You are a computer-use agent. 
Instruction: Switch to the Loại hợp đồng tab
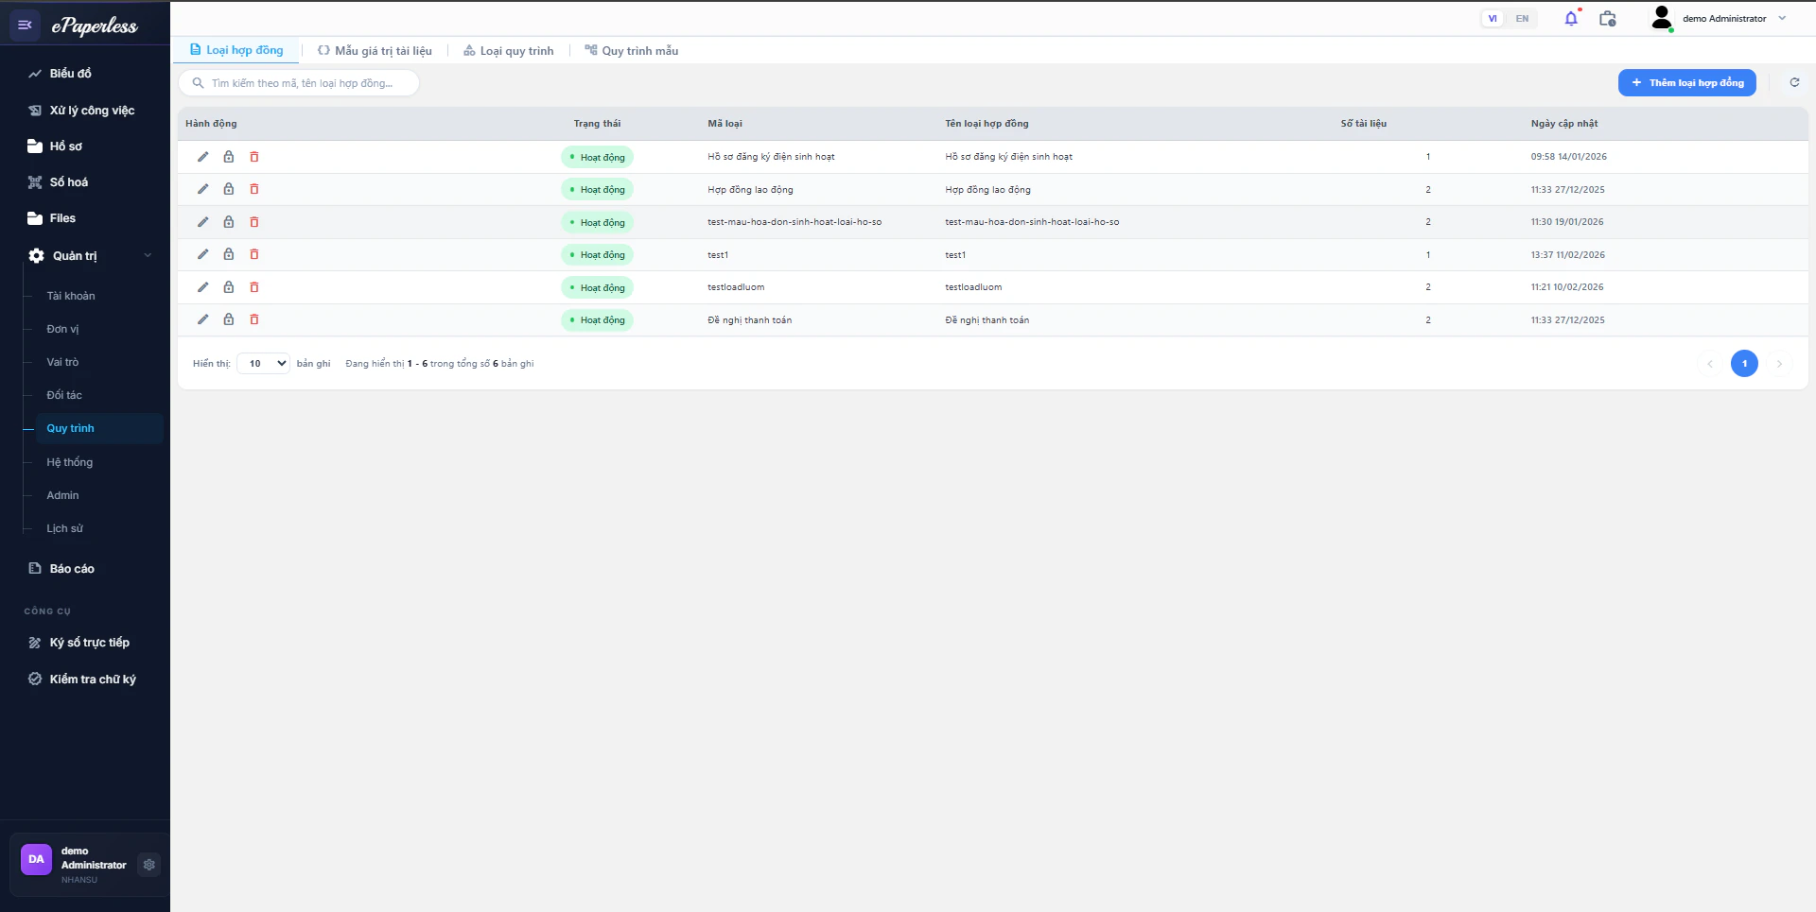coord(236,50)
